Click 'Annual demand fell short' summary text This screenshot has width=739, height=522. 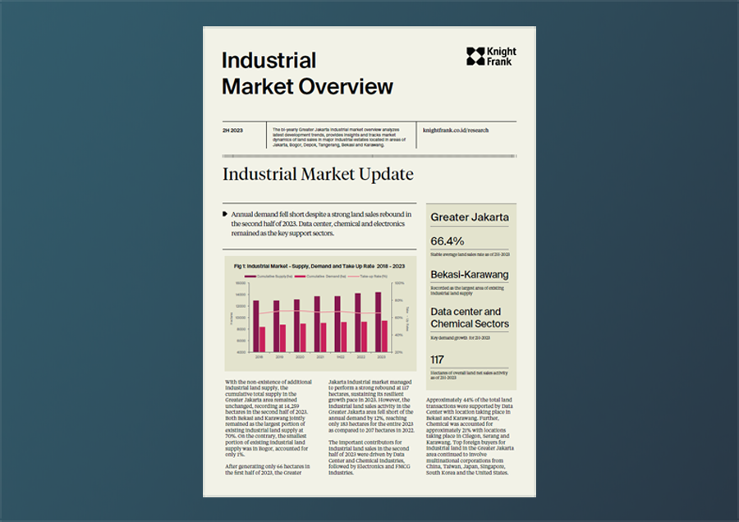pyautogui.click(x=321, y=224)
